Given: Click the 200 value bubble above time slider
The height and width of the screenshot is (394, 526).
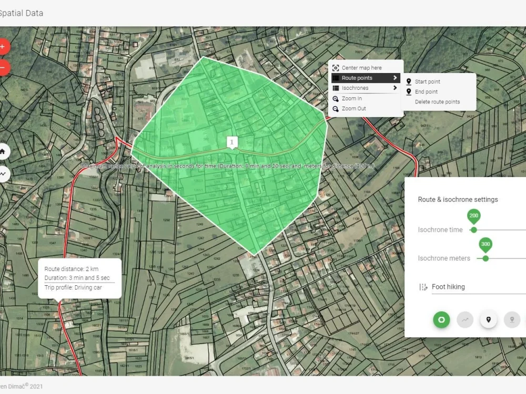Looking at the screenshot, I should 474,216.
